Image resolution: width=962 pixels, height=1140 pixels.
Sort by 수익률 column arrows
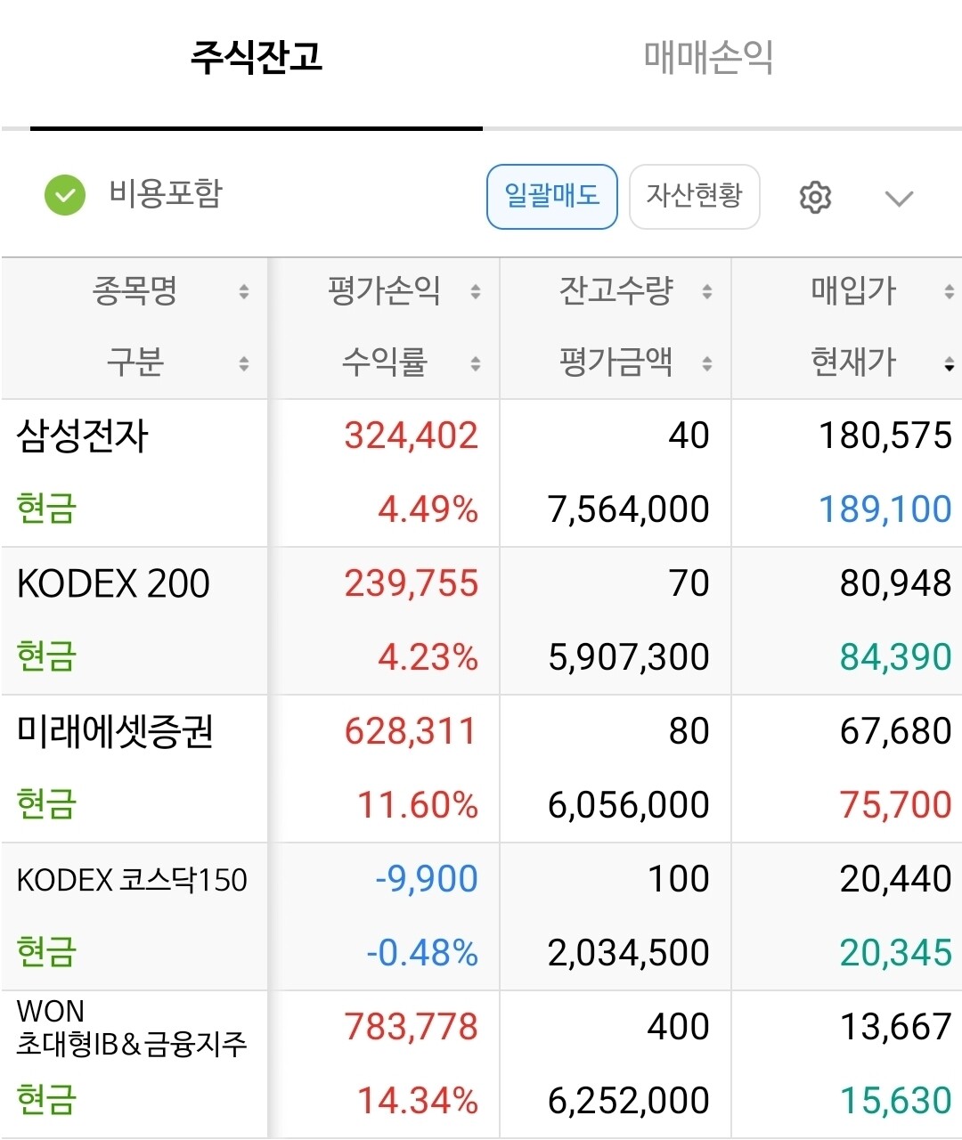(x=476, y=363)
